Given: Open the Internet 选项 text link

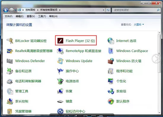Looking at the screenshot, I should [x=126, y=41].
